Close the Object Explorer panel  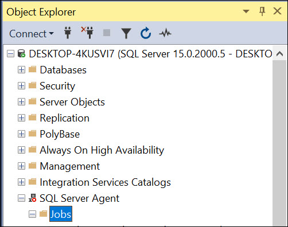pos(277,11)
